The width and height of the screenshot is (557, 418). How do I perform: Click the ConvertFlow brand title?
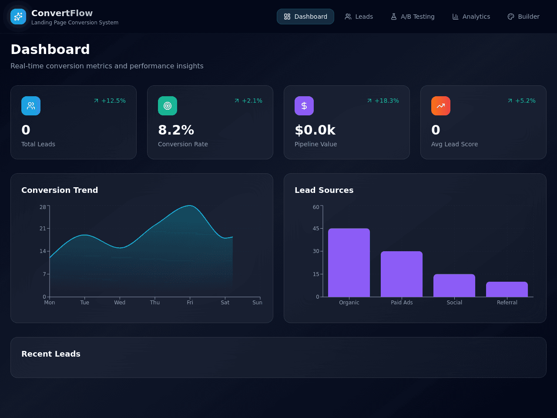coord(62,13)
